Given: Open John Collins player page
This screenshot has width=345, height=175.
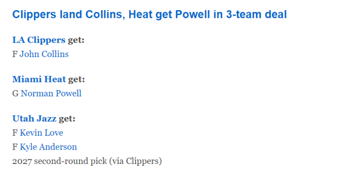Looking at the screenshot, I should 44,54.
